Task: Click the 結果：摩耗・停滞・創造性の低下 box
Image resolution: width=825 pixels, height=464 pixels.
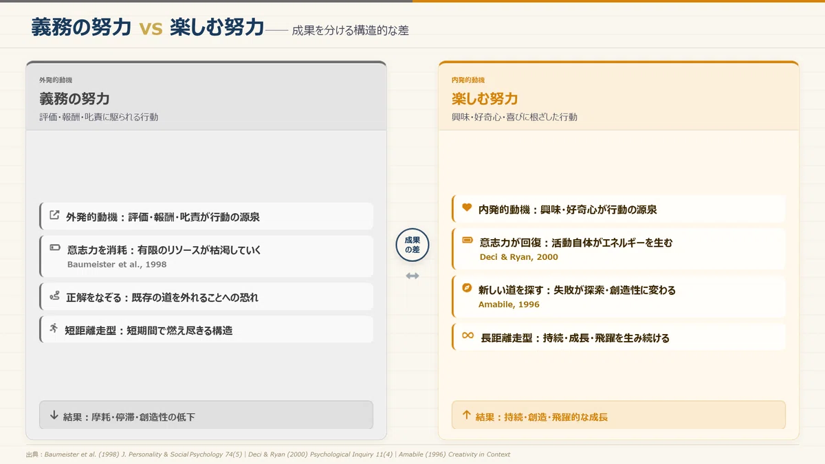Action: coord(206,415)
